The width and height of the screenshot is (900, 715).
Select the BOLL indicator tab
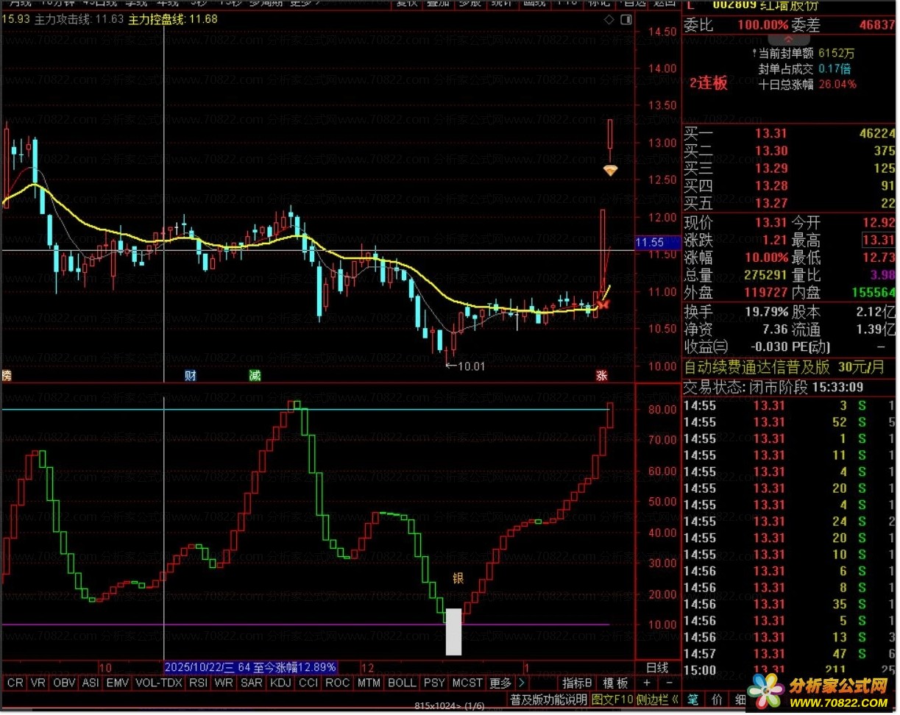[x=402, y=683]
